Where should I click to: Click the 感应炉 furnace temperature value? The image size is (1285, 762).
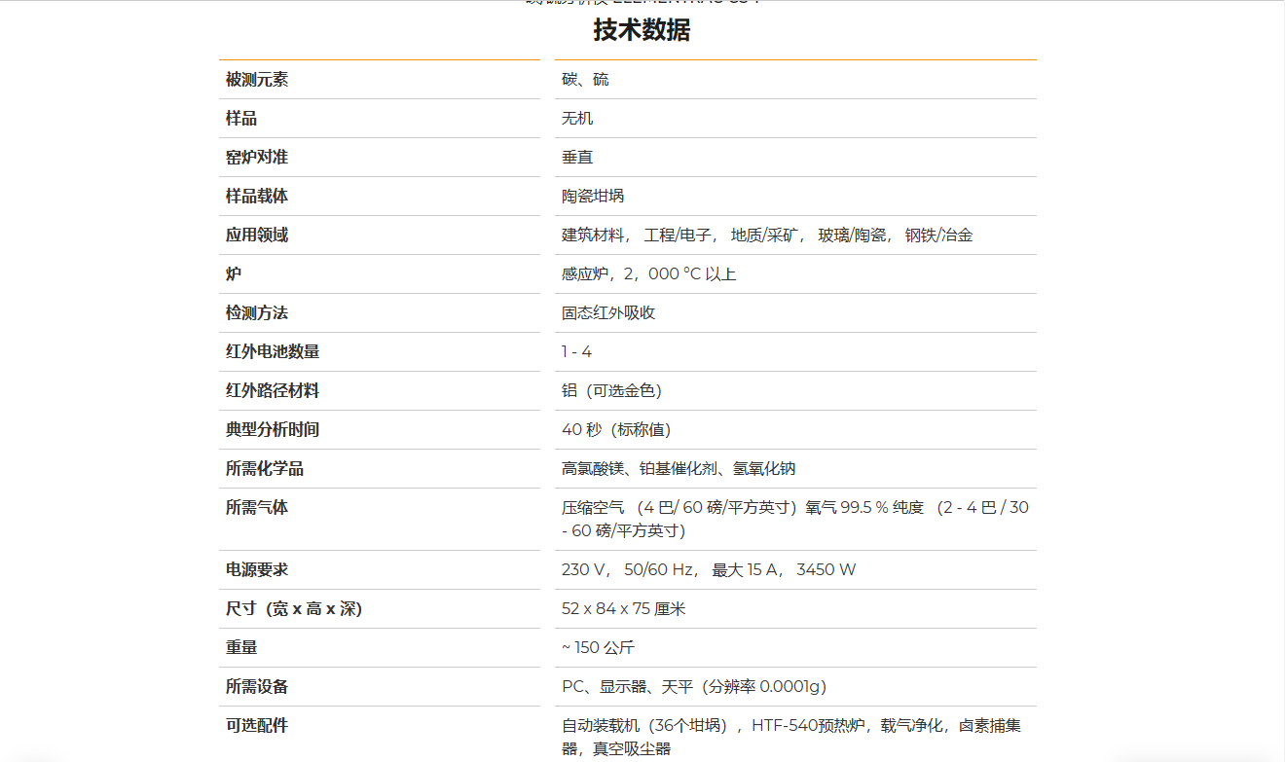coord(648,274)
